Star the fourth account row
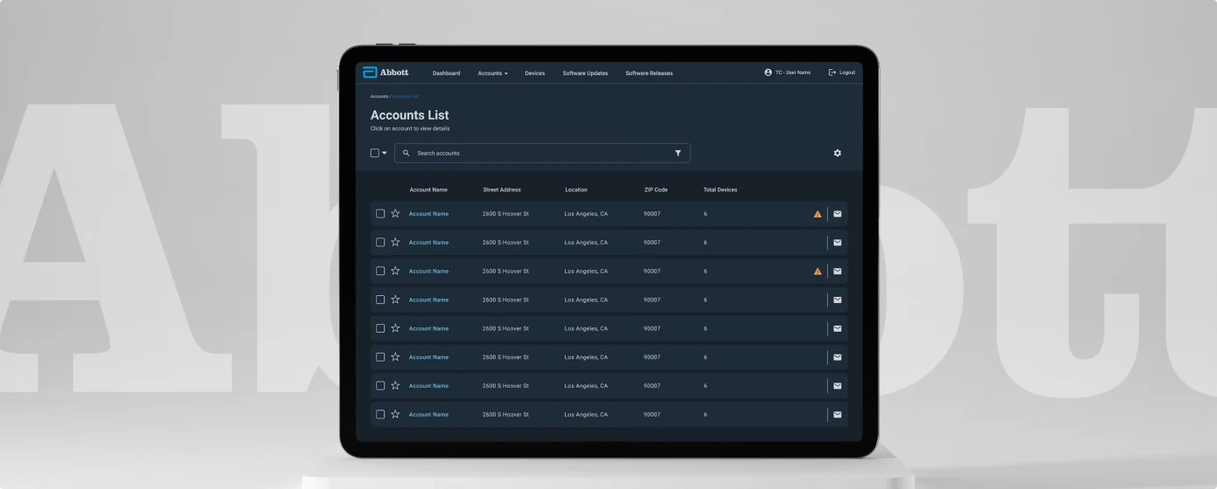Image resolution: width=1217 pixels, height=489 pixels. [x=395, y=300]
